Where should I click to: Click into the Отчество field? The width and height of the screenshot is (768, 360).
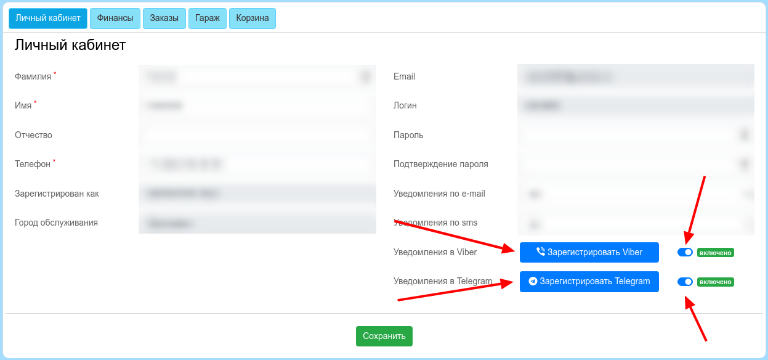[257, 135]
